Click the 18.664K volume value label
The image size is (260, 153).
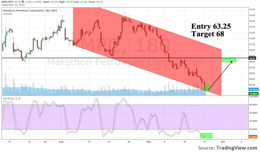click(x=254, y=94)
